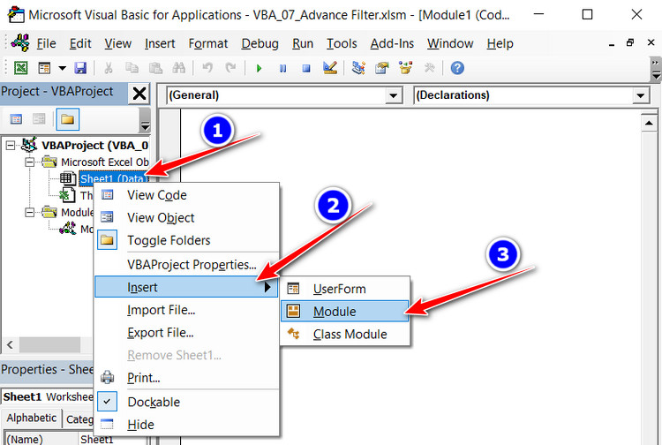Open the Format menu
The width and height of the screenshot is (662, 445).
coord(207,43)
